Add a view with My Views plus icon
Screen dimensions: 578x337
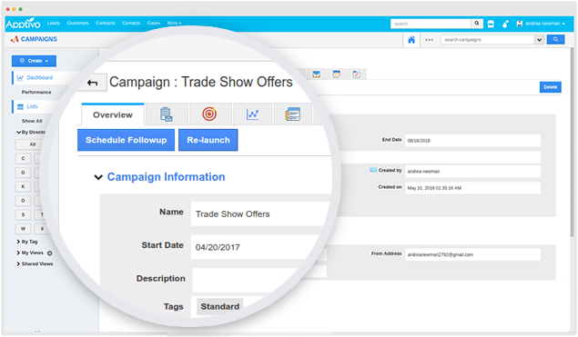(x=50, y=253)
